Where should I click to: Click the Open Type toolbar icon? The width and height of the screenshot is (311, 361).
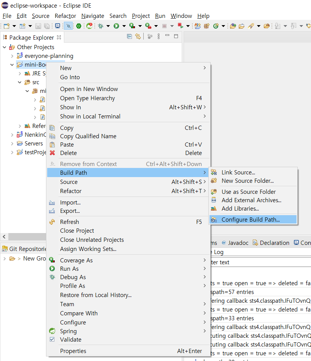pyautogui.click(x=233, y=26)
